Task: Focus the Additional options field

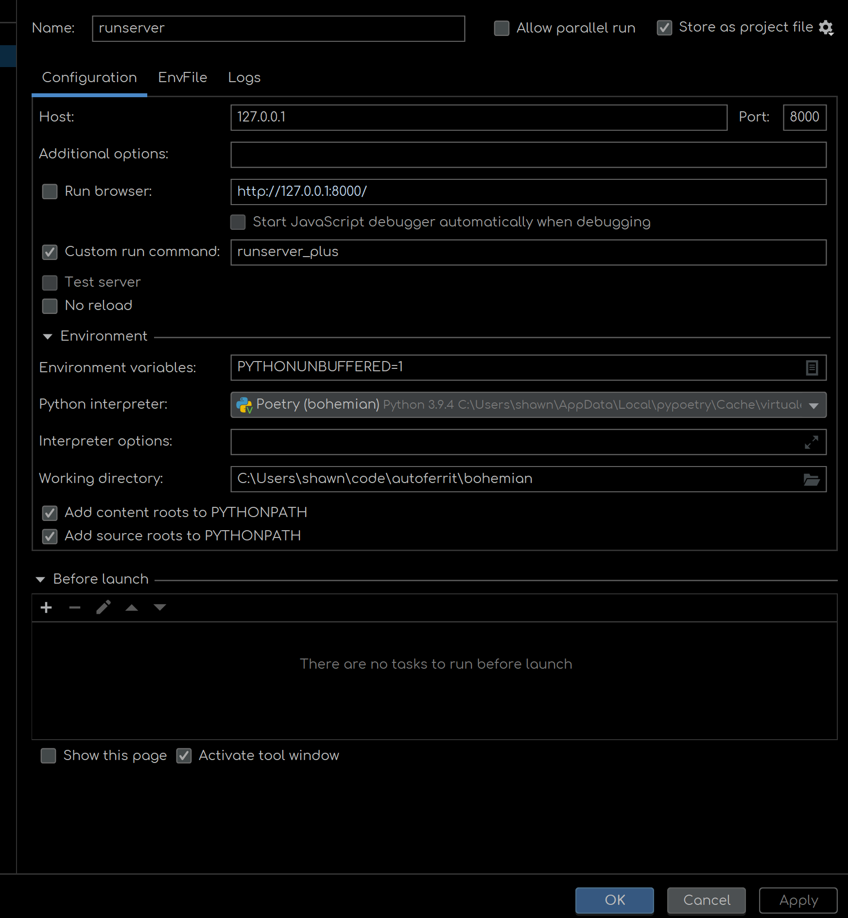Action: click(x=528, y=155)
